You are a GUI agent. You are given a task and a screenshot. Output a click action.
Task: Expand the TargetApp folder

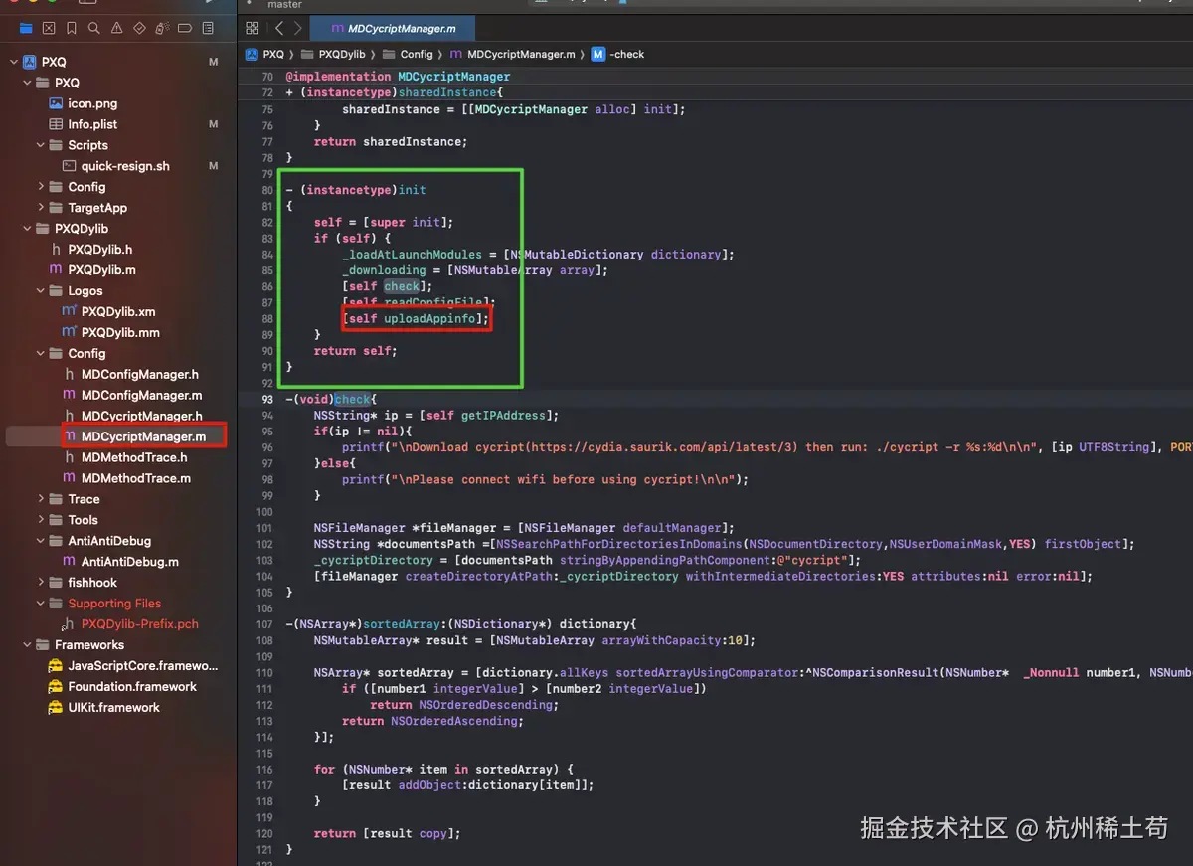pyautogui.click(x=41, y=208)
